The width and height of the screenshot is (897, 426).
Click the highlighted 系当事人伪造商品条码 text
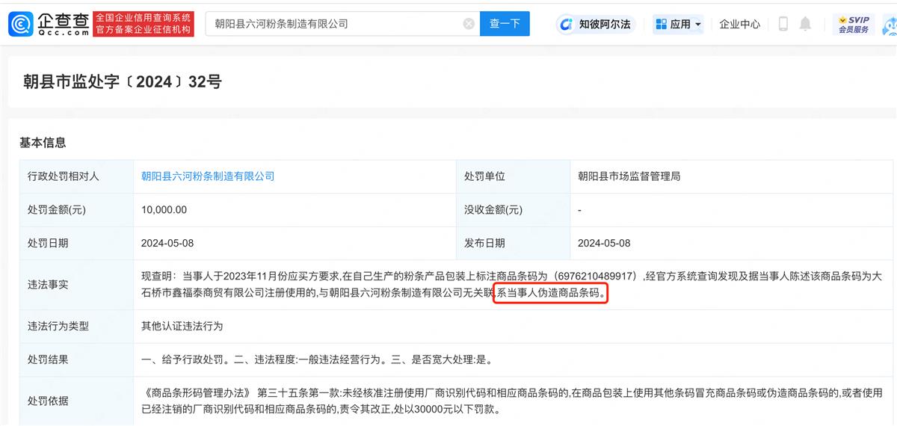550,294
